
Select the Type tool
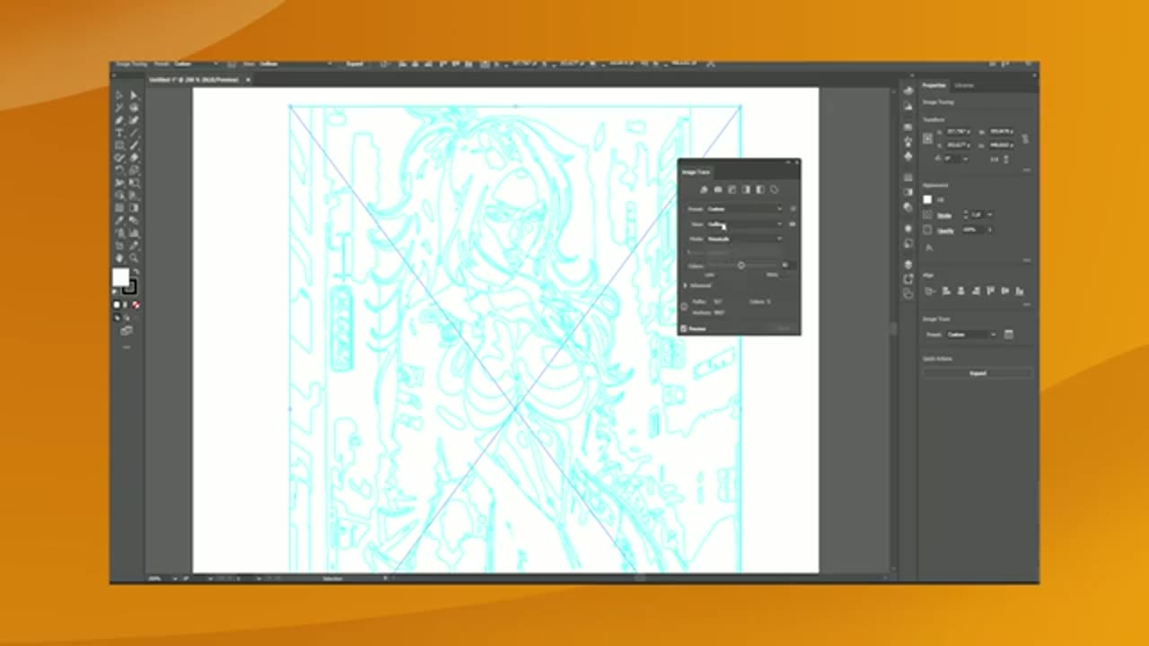119,133
